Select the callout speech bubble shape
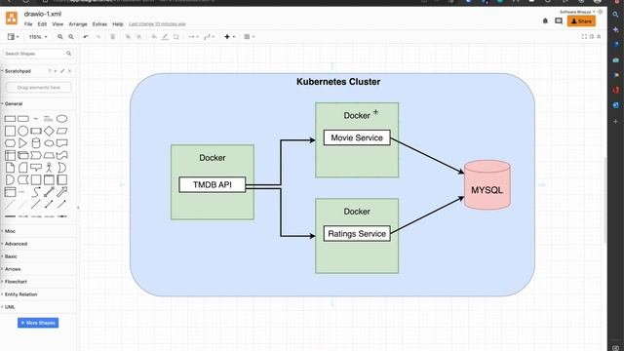624x351 pixels. [x=36, y=168]
